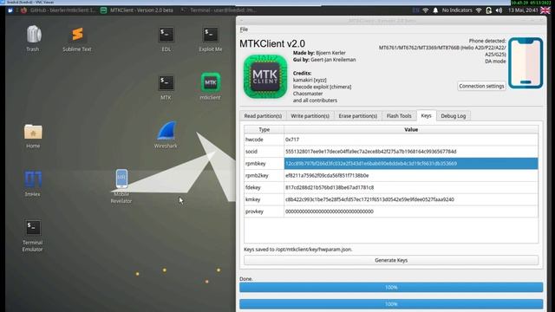The image size is (555, 312).
Task: Select the socid value cell
Action: tap(411, 152)
